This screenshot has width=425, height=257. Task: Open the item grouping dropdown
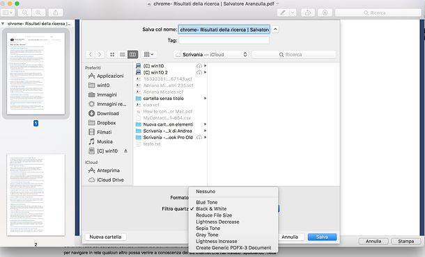(148, 54)
